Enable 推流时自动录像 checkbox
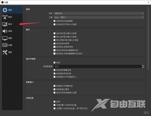 [54, 44]
